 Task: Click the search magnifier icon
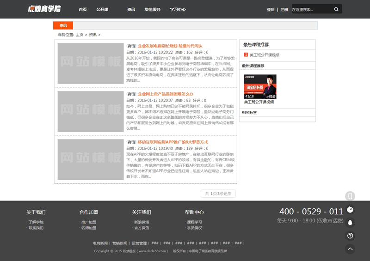(336, 9)
